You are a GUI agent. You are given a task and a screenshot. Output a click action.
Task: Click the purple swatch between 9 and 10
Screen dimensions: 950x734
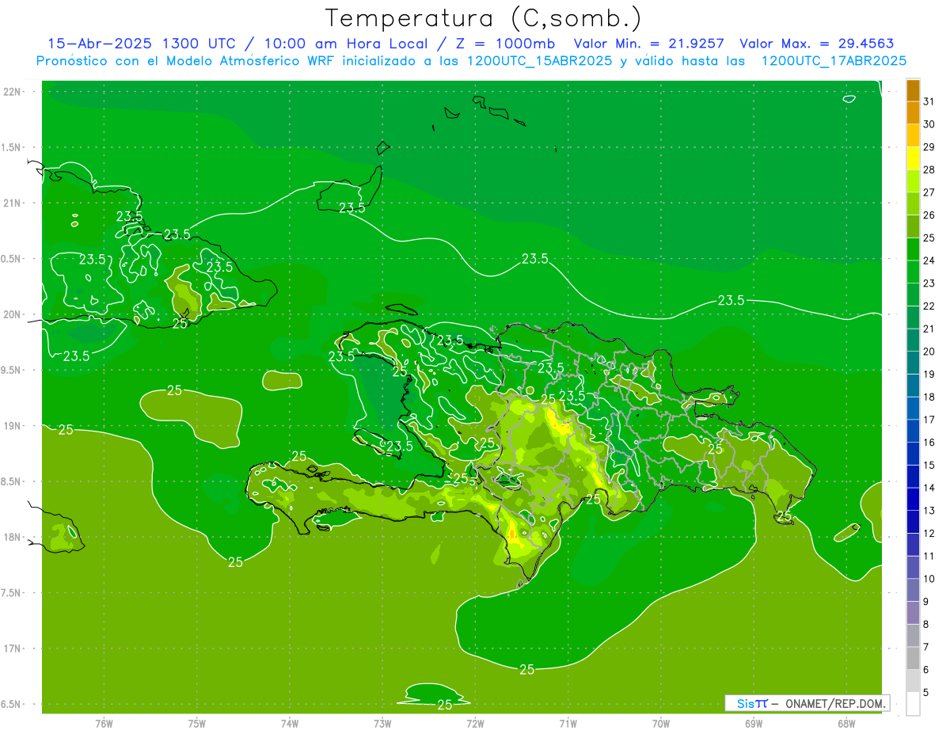[x=913, y=591]
